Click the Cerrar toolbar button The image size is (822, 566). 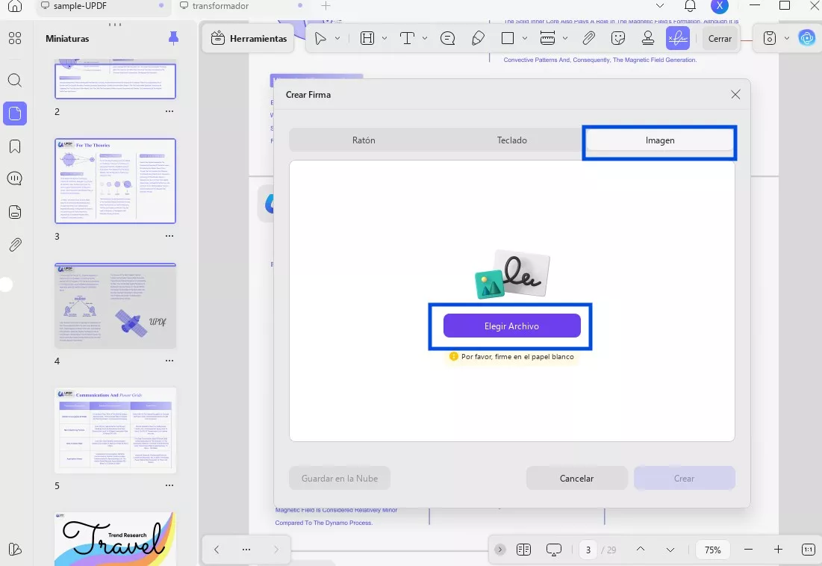720,38
